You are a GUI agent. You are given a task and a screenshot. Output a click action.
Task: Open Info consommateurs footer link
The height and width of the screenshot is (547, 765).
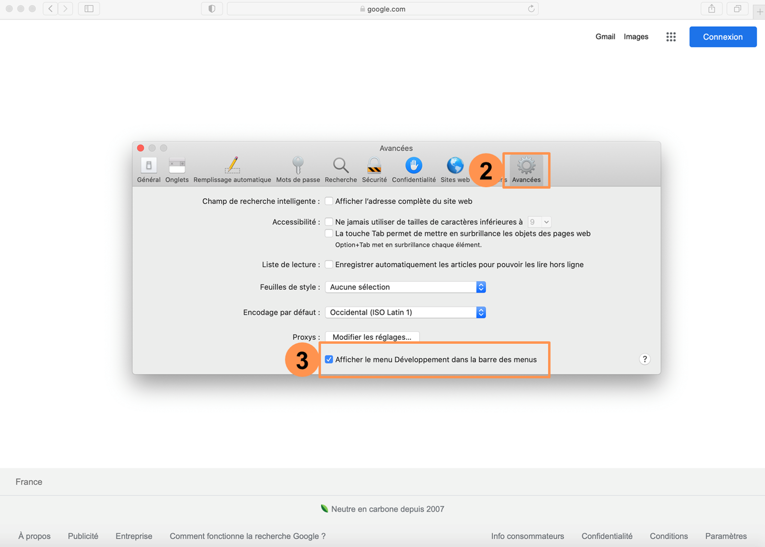point(527,536)
